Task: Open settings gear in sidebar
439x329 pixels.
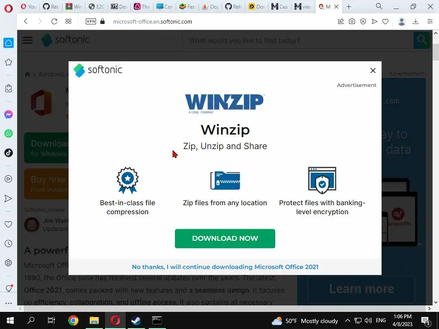Action: click(x=9, y=263)
